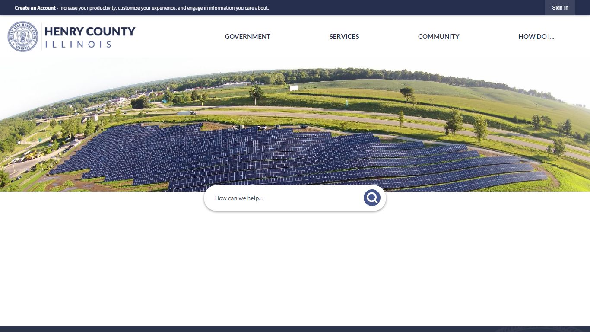Image resolution: width=590 pixels, height=332 pixels.
Task: Open the Community menu
Action: tap(439, 37)
